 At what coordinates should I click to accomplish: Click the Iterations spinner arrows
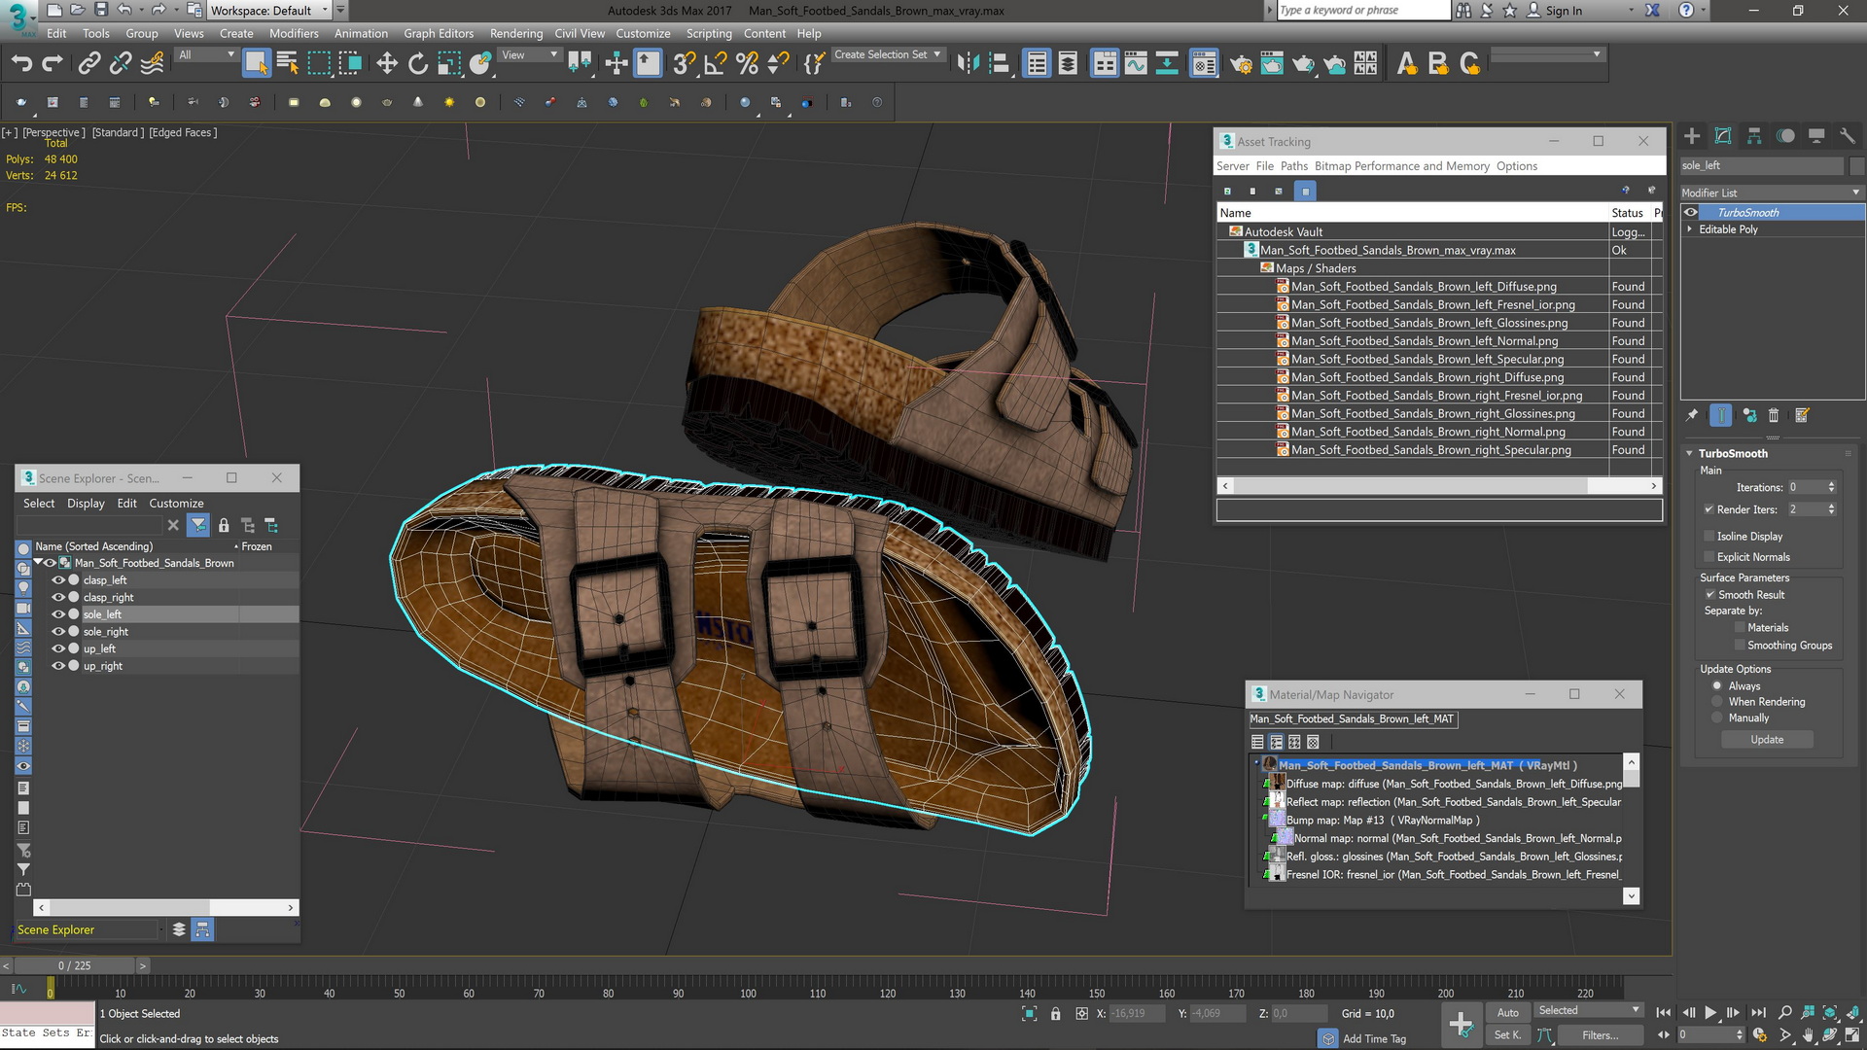coord(1831,487)
